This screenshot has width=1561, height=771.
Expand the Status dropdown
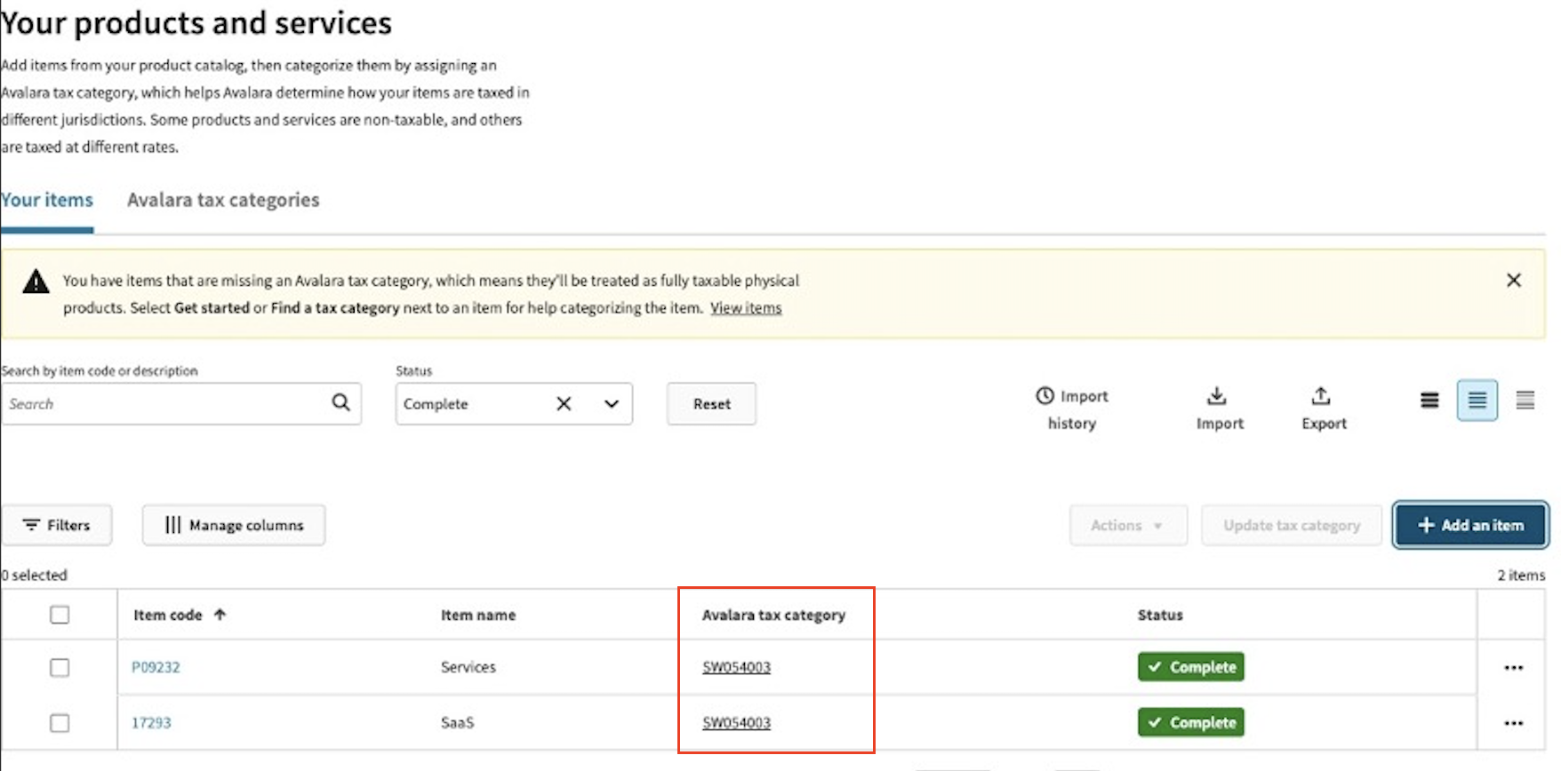click(612, 404)
